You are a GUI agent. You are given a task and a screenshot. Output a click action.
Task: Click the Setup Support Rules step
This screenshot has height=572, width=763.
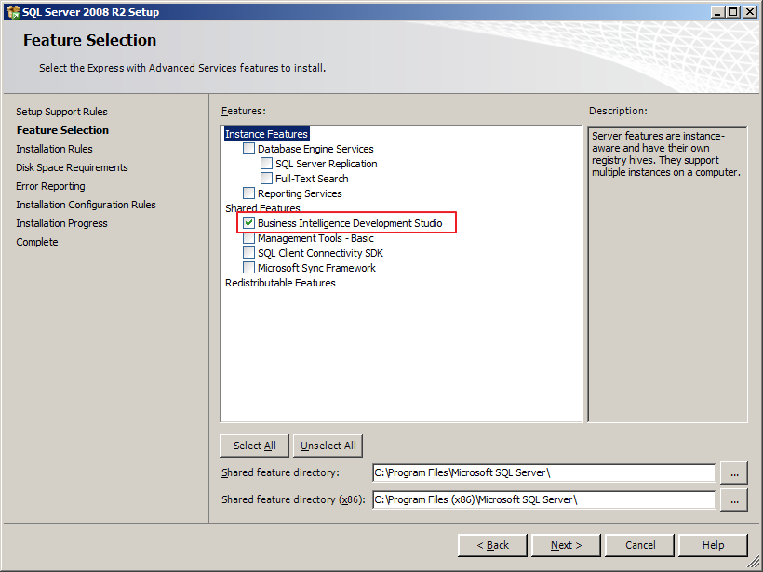coord(61,112)
